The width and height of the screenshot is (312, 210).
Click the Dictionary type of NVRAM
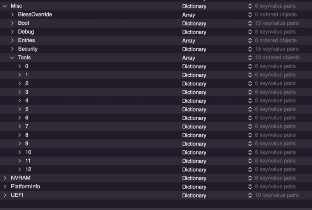(x=194, y=178)
